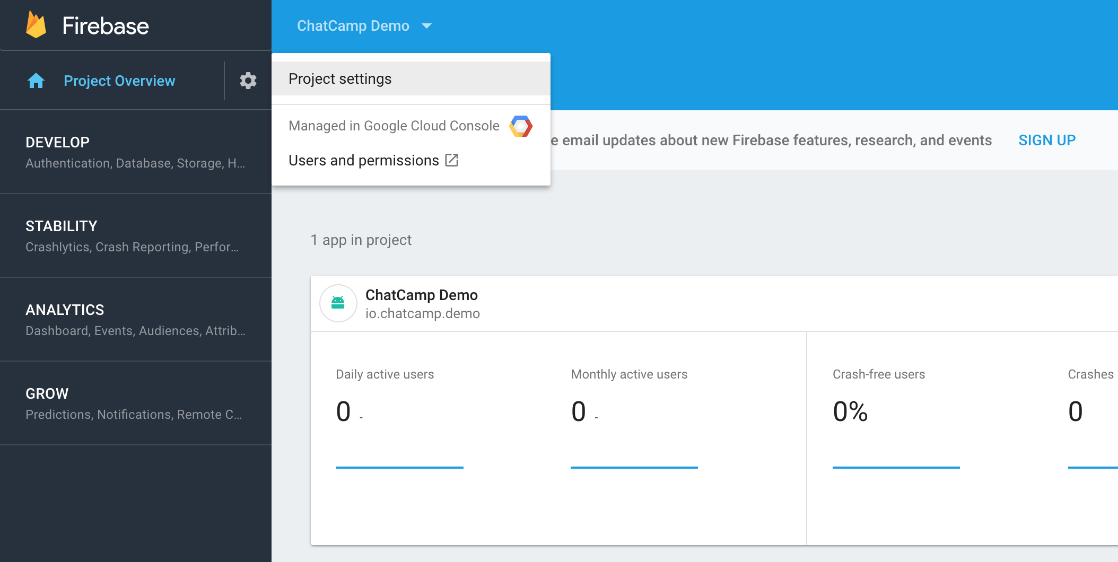
Task: Click the Firebase wordmark text
Action: point(106,25)
